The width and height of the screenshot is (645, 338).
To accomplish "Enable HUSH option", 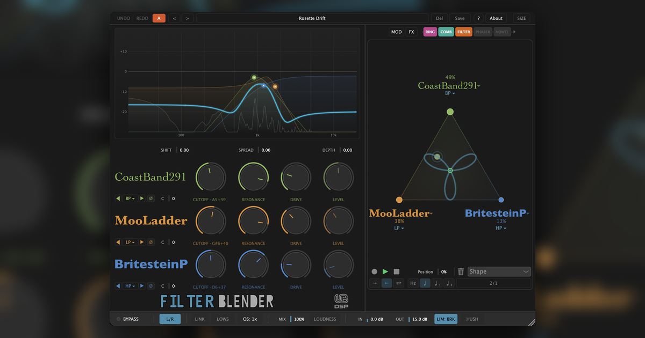I will point(472,319).
